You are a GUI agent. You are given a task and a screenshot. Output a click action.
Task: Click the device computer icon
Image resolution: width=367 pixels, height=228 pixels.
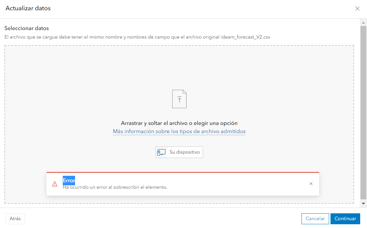pyautogui.click(x=161, y=152)
